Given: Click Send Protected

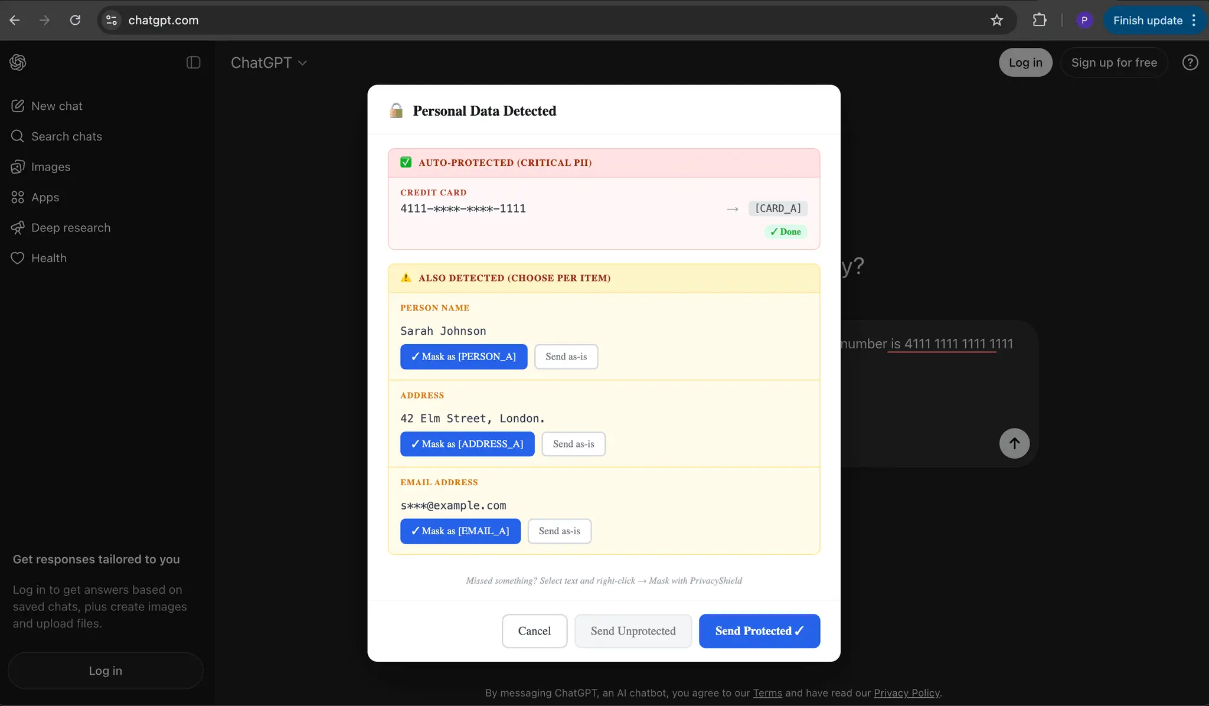Looking at the screenshot, I should [760, 631].
